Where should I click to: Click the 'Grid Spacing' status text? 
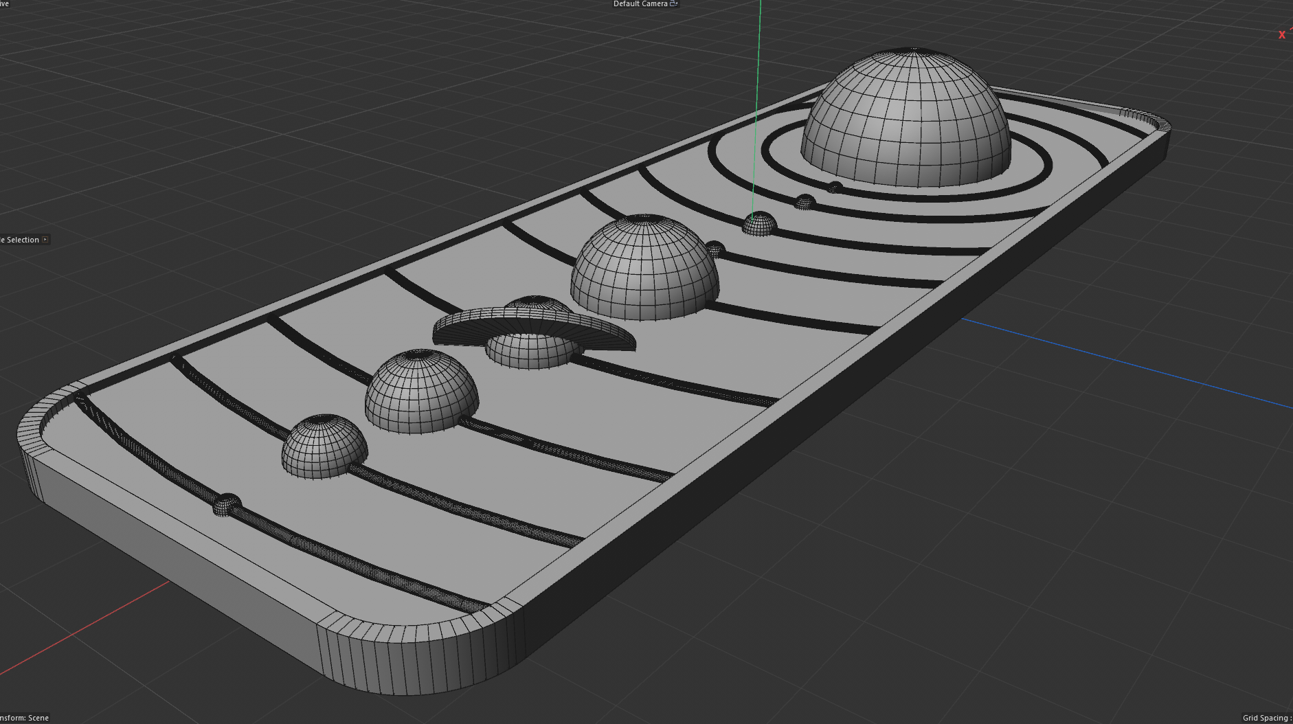1268,718
